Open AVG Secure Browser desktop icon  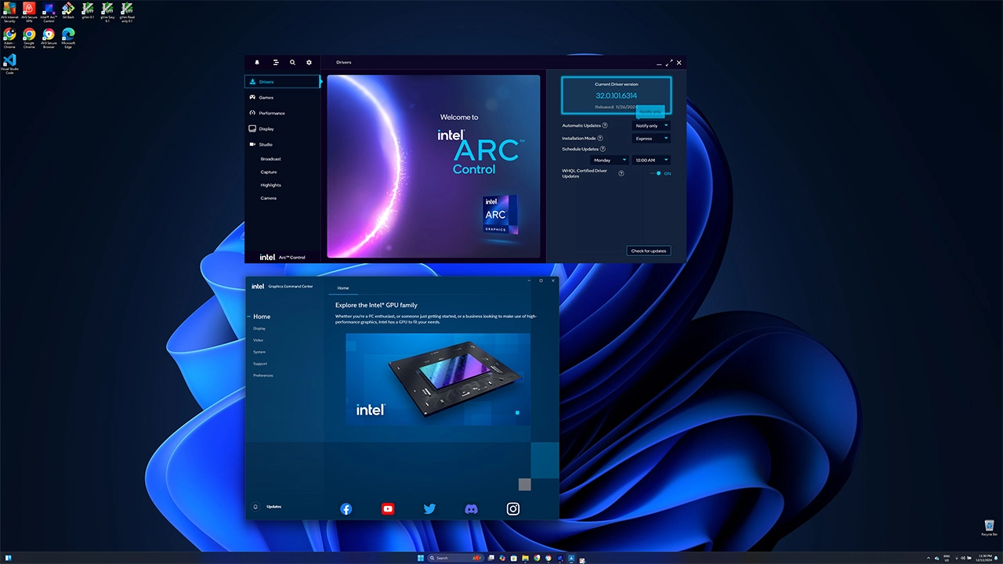[x=49, y=38]
